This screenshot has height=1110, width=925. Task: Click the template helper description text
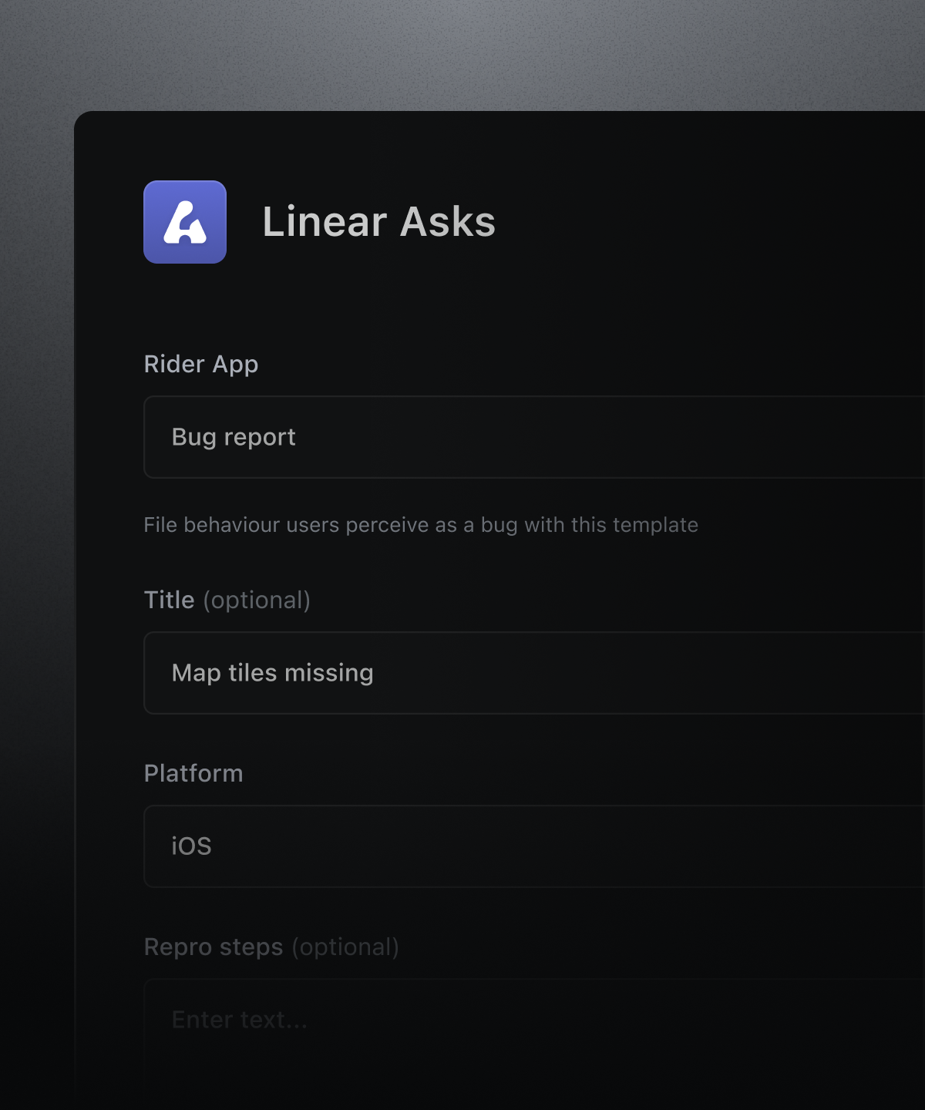tap(420, 525)
